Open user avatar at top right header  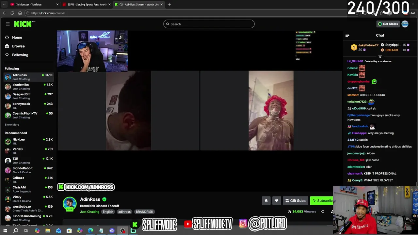[x=405, y=24]
